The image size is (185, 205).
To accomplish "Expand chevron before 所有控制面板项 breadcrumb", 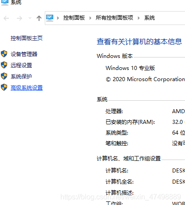I will 90,18.
